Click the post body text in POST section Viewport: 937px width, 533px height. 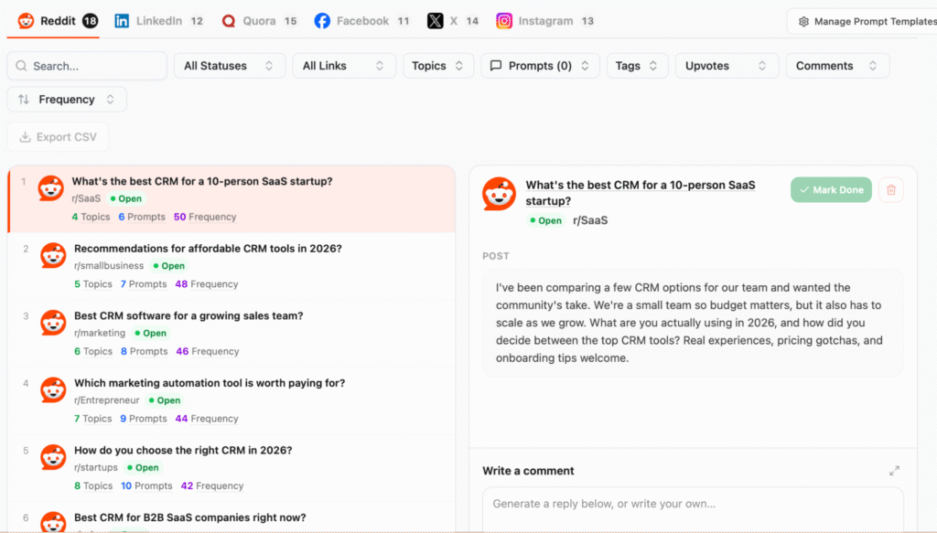[694, 323]
